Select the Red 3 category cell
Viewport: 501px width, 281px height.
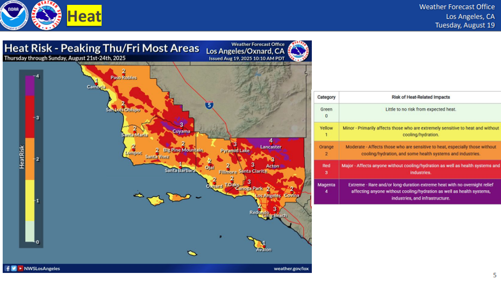point(326,169)
